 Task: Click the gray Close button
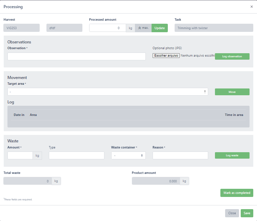tap(232, 213)
